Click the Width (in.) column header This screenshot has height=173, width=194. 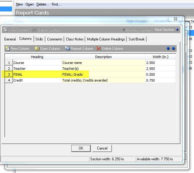pyautogui.click(x=161, y=57)
